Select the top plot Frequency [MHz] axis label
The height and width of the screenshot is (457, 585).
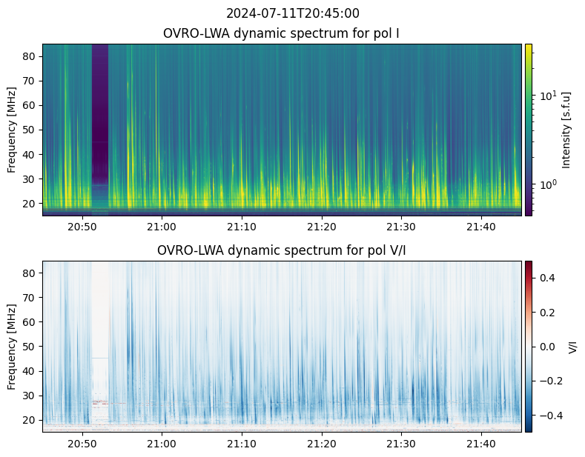tap(12, 130)
